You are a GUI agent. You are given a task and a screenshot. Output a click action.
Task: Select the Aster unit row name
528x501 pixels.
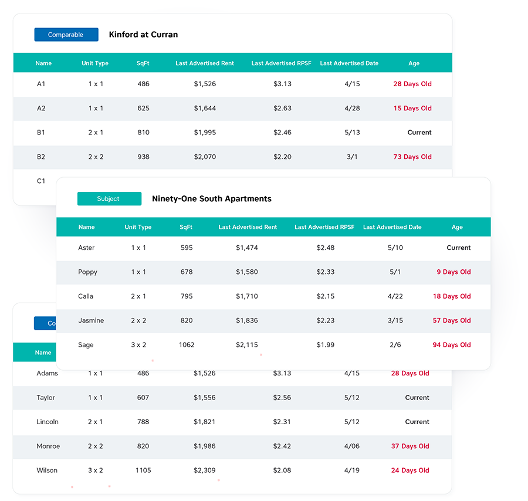click(x=86, y=248)
